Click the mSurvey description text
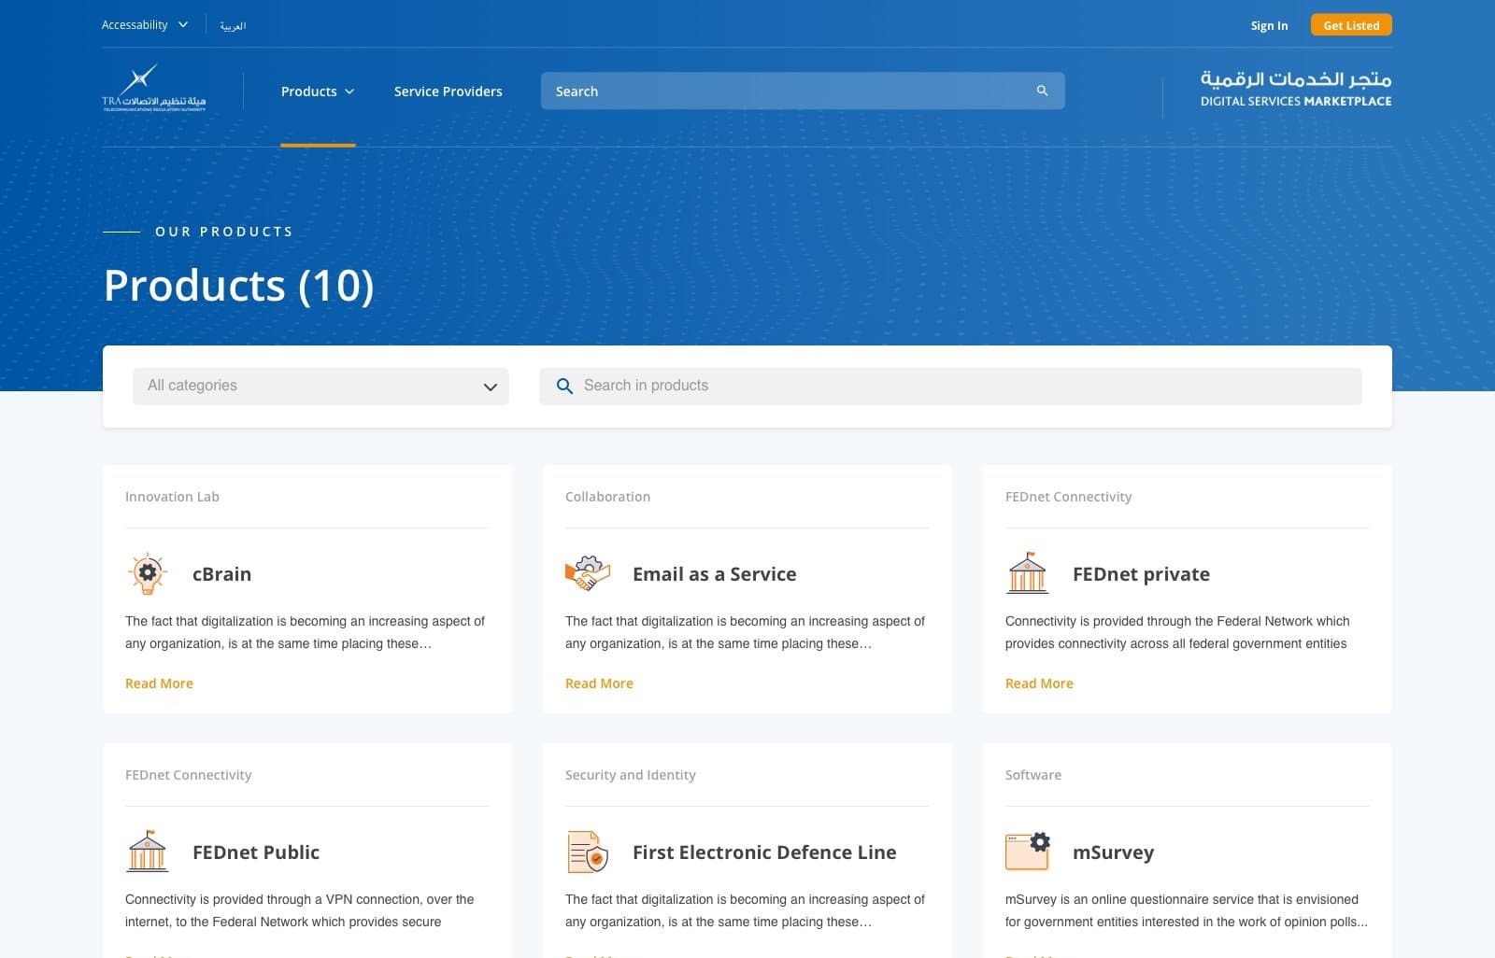 [x=1186, y=910]
